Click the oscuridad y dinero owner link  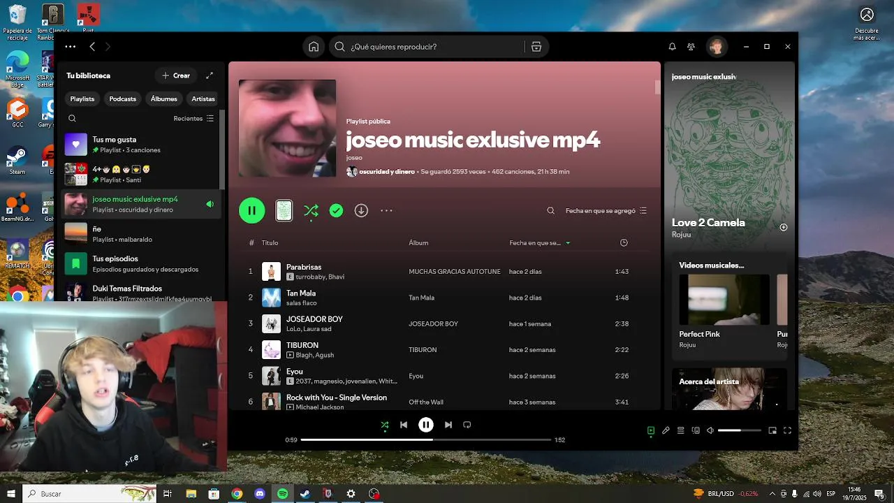[x=387, y=172]
